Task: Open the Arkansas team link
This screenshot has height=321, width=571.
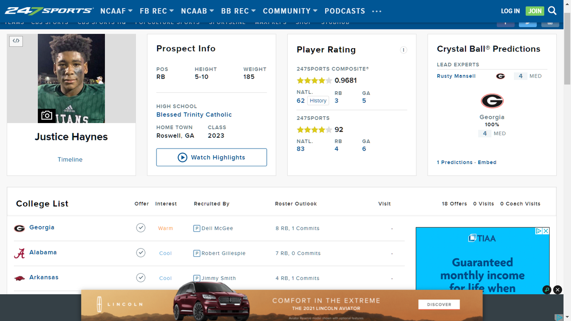Action: (x=44, y=277)
